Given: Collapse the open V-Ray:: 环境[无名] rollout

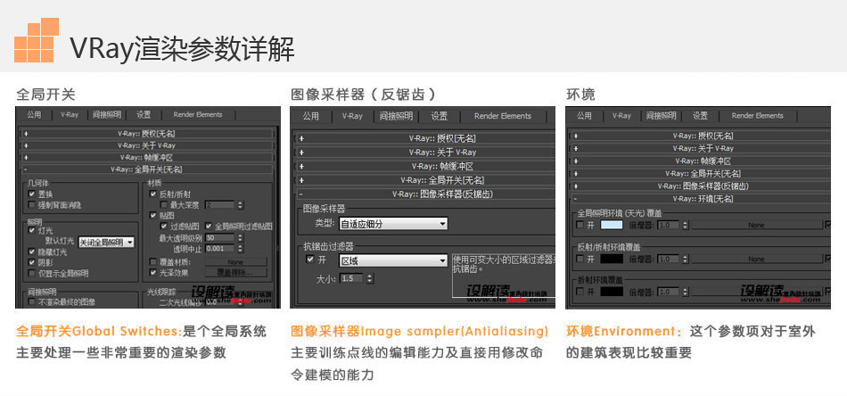Looking at the screenshot, I should click(x=701, y=198).
